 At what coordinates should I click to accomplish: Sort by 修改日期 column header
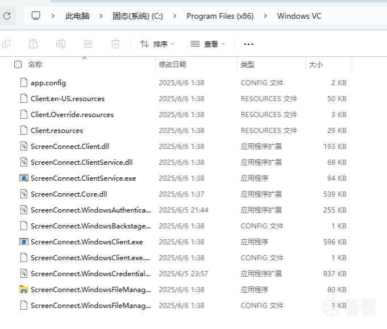point(172,65)
